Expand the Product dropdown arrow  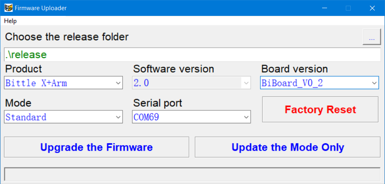[118, 83]
